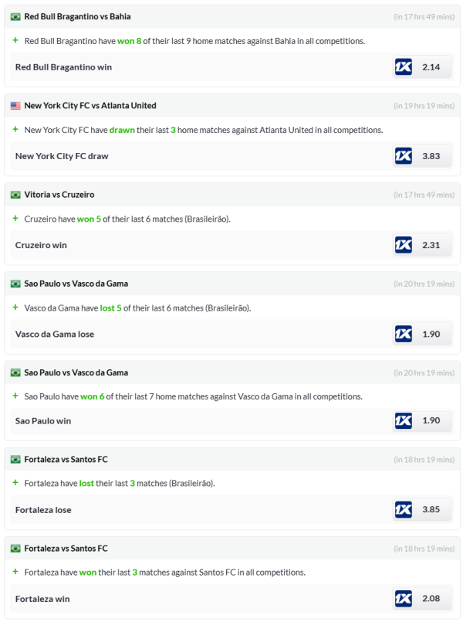Click the 2.08 odds for Fortaleza win

click(x=431, y=599)
